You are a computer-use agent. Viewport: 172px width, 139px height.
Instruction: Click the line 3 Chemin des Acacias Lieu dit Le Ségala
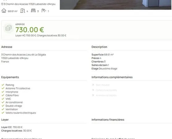point(24,55)
